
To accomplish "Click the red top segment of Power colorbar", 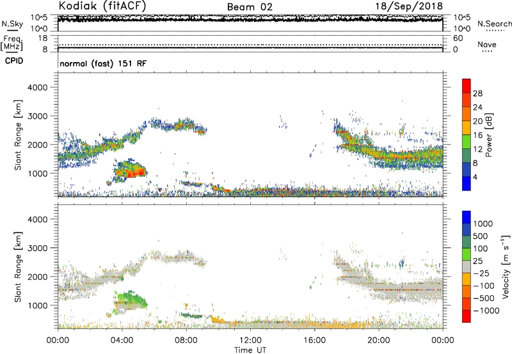I will 467,86.
